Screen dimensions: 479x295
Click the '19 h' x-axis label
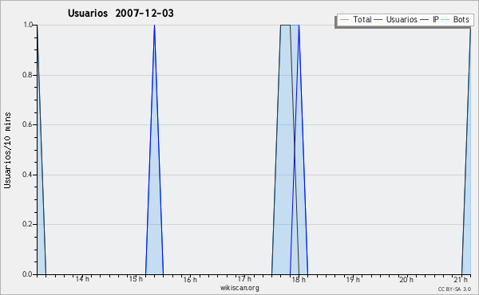[353, 279]
